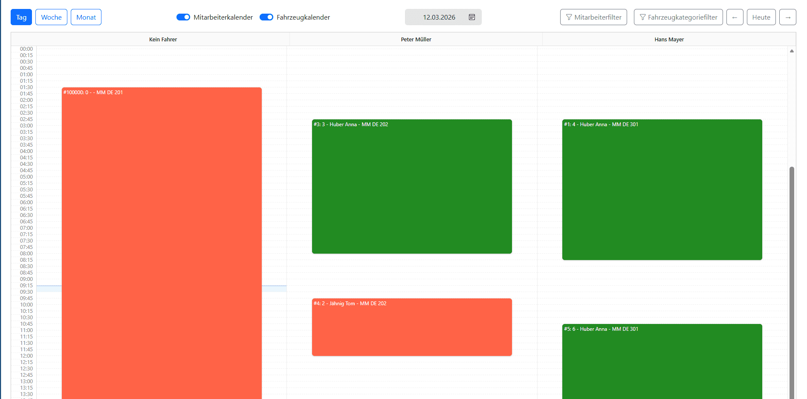Image resolution: width=807 pixels, height=399 pixels.
Task: Switch to the Woche view
Action: point(51,17)
